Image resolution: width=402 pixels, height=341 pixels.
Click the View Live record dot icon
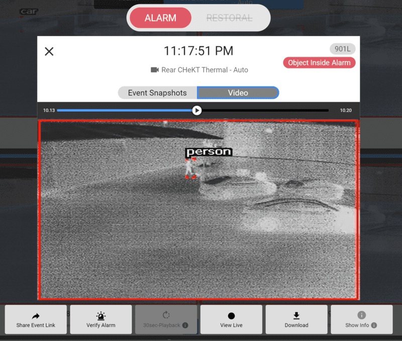tap(231, 316)
